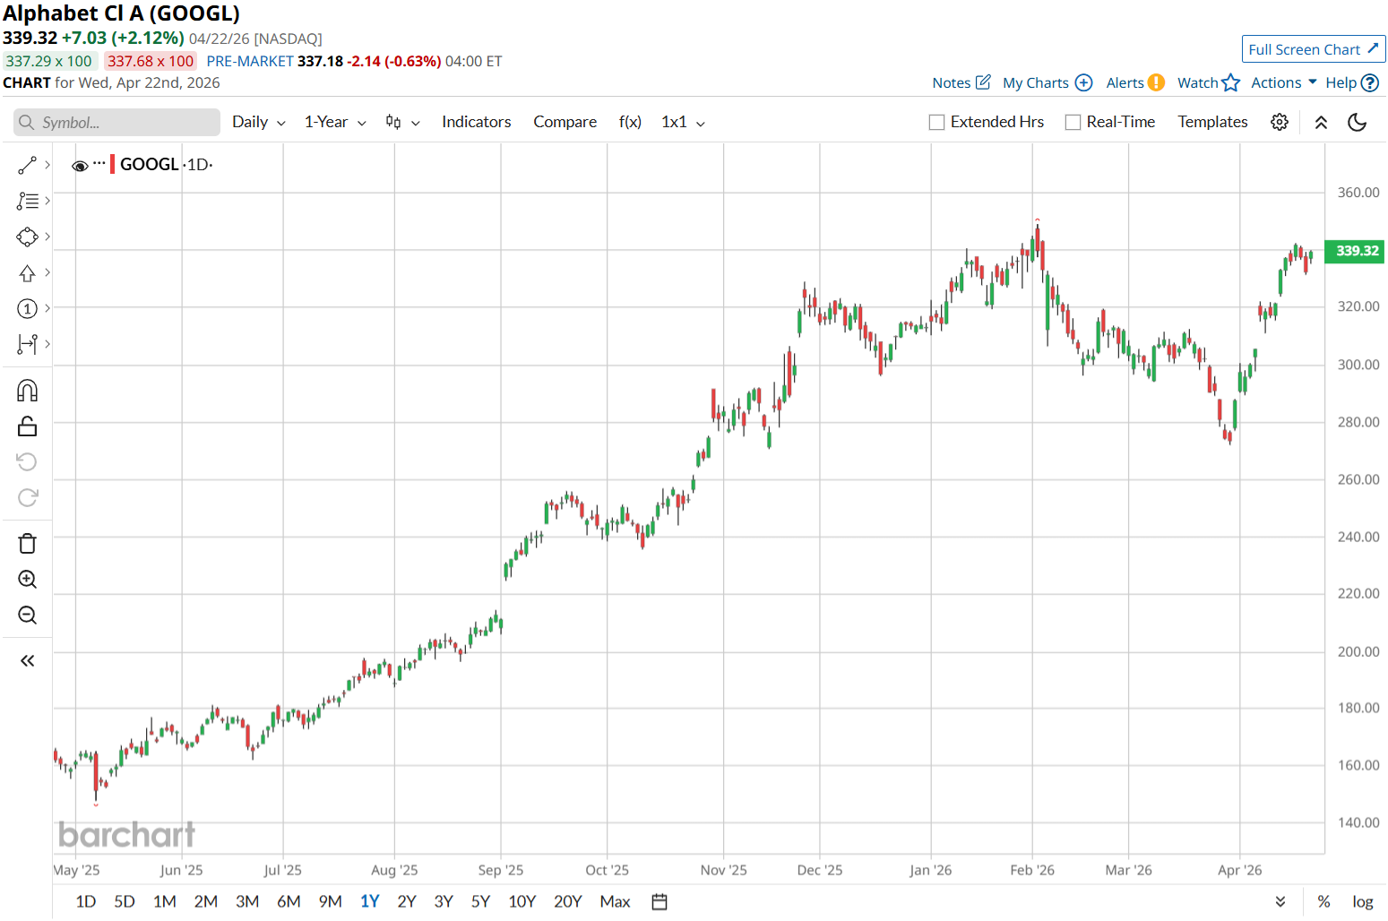Select the 5Y time range
Screen dimensions: 1388x921
[x=480, y=901]
